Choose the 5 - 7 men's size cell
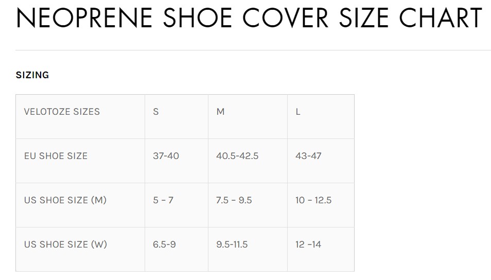This screenshot has width=491, height=280. coord(163,200)
